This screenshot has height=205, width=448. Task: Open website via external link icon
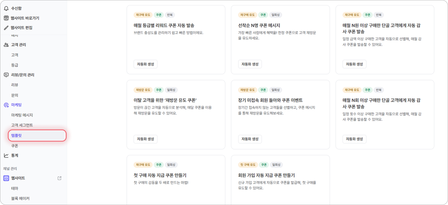tap(59, 178)
